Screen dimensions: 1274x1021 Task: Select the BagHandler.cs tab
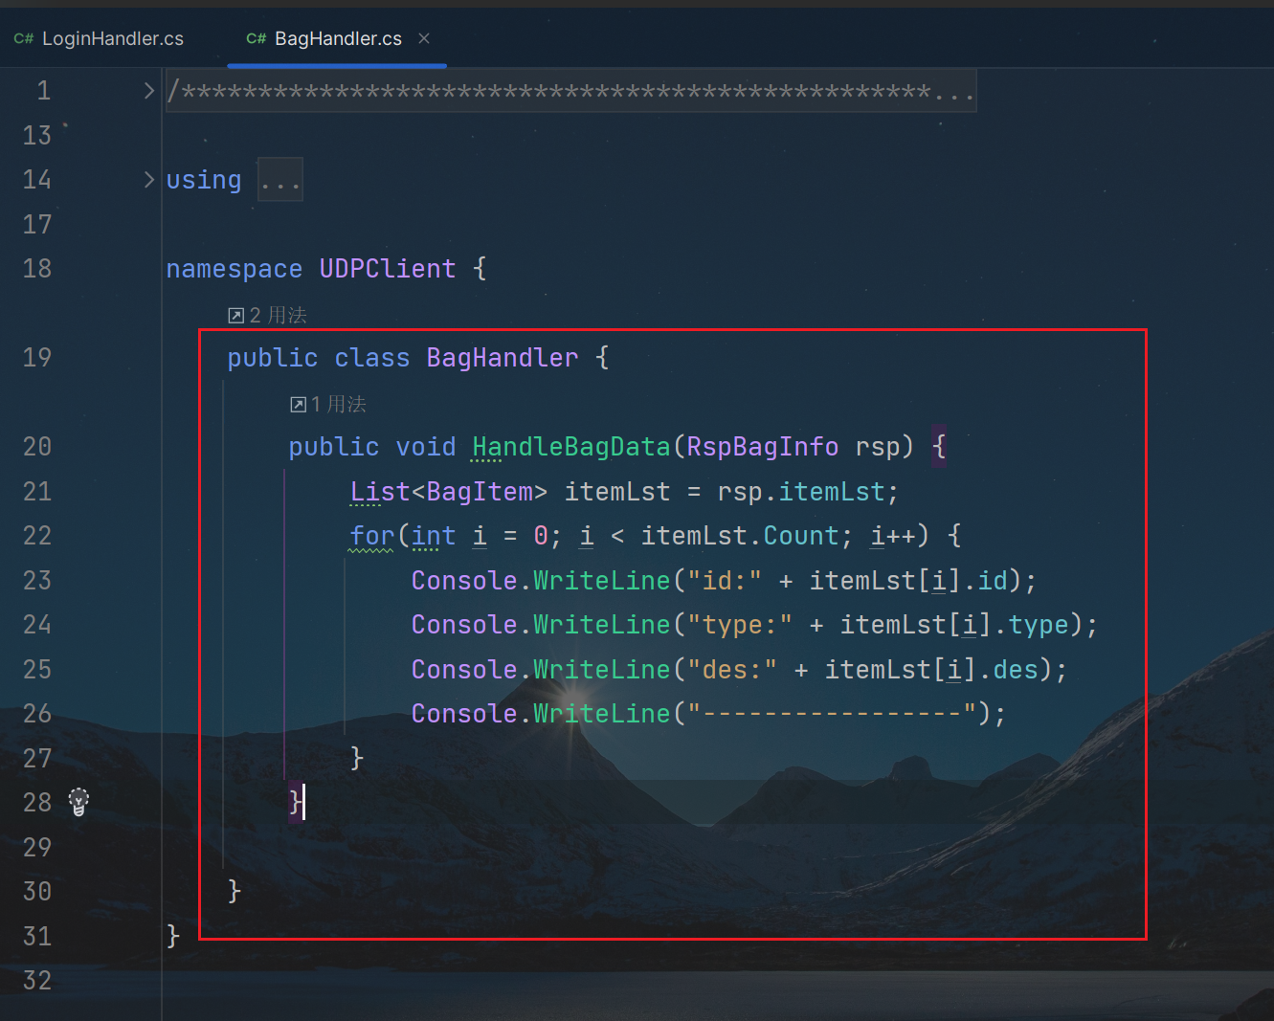coord(338,39)
